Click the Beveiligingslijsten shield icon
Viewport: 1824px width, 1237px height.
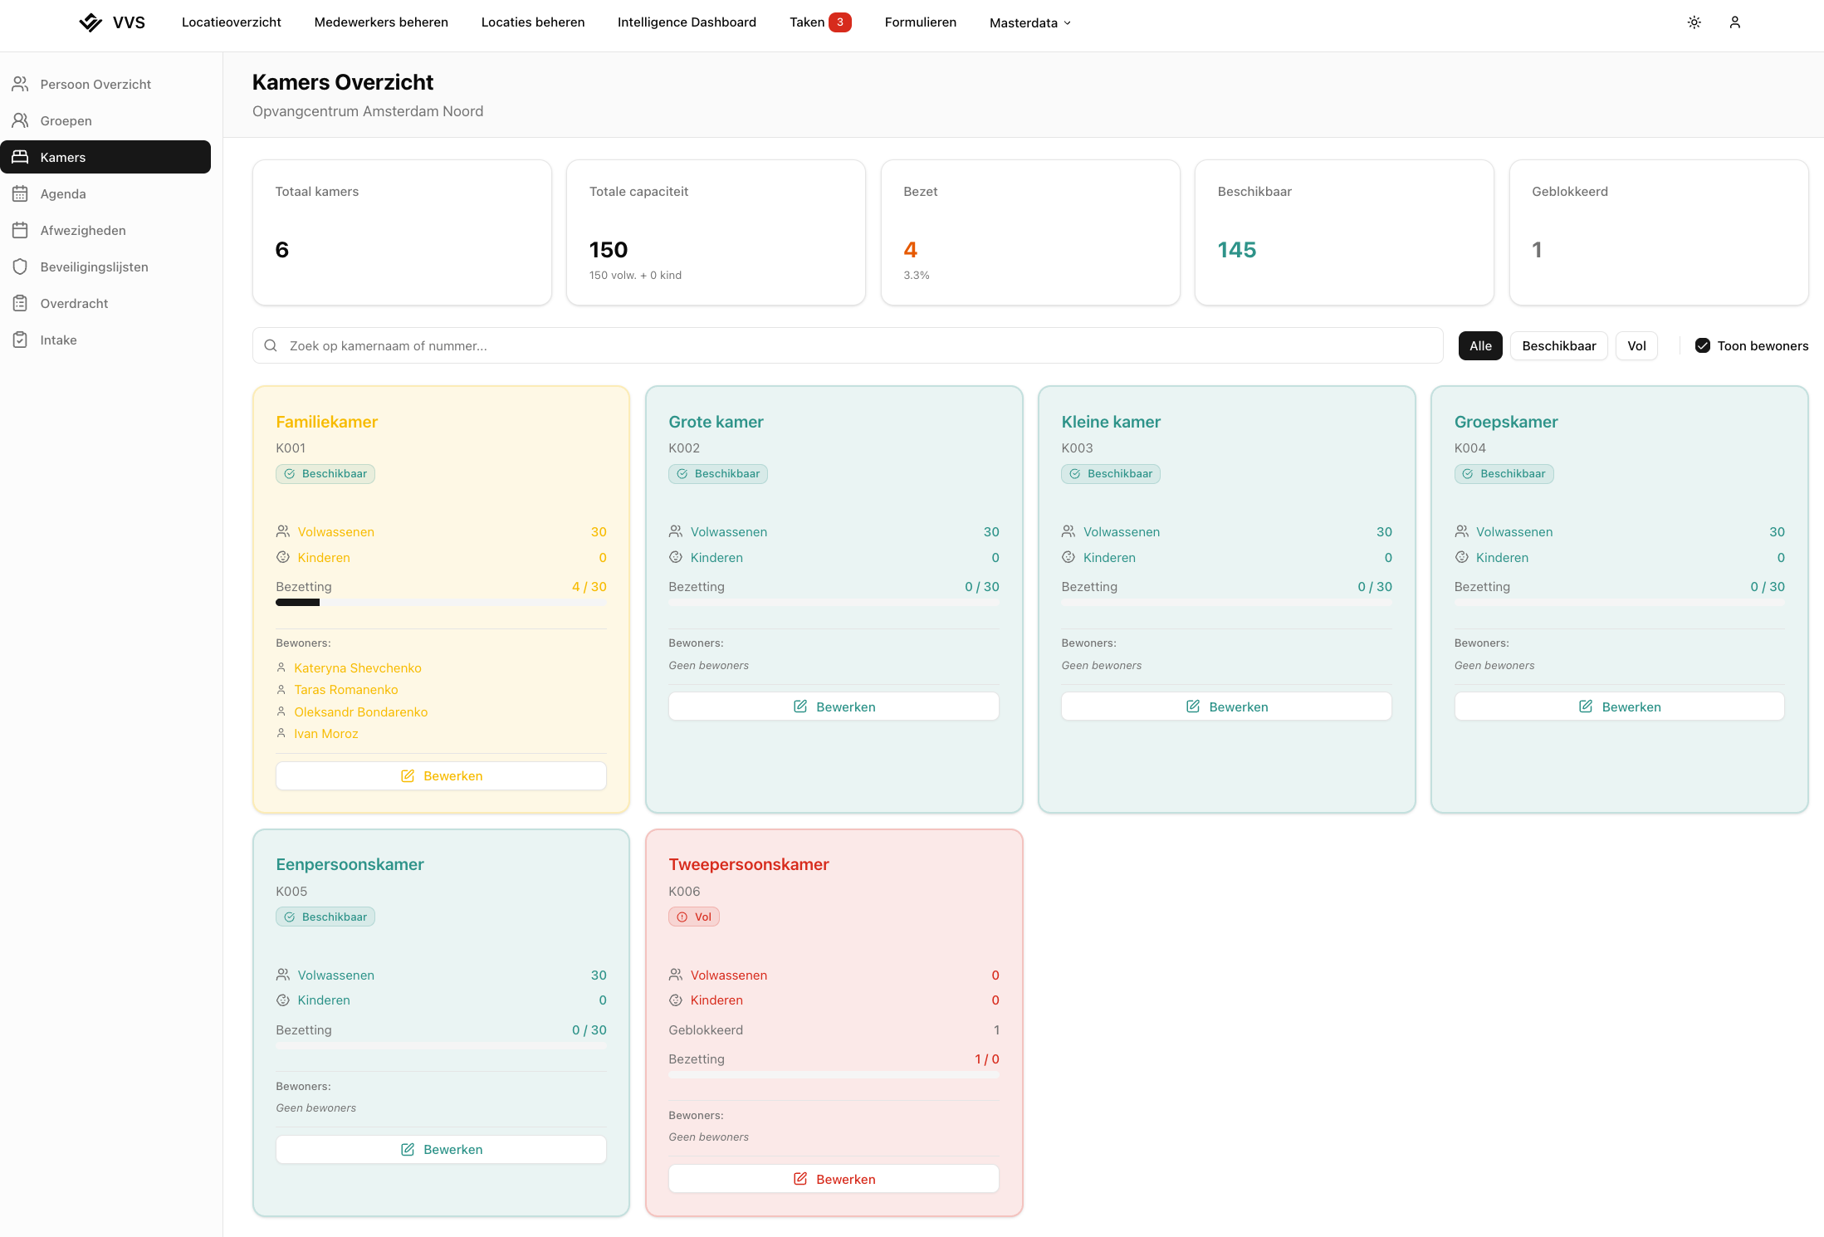21,266
